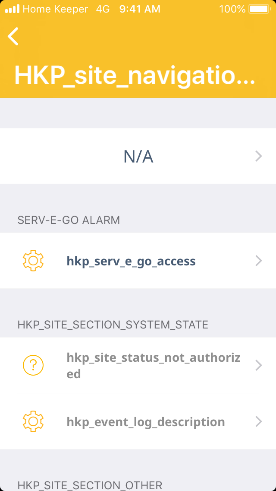Tap the back arrow in header

(x=13, y=36)
